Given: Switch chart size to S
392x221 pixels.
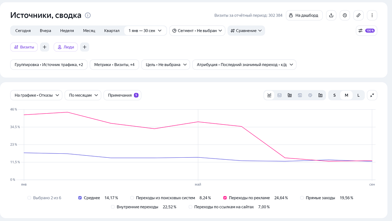Looking at the screenshot, I should [x=334, y=95].
